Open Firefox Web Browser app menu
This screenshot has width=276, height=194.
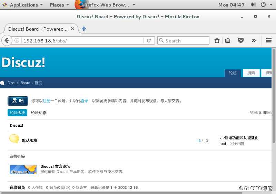click(106, 5)
